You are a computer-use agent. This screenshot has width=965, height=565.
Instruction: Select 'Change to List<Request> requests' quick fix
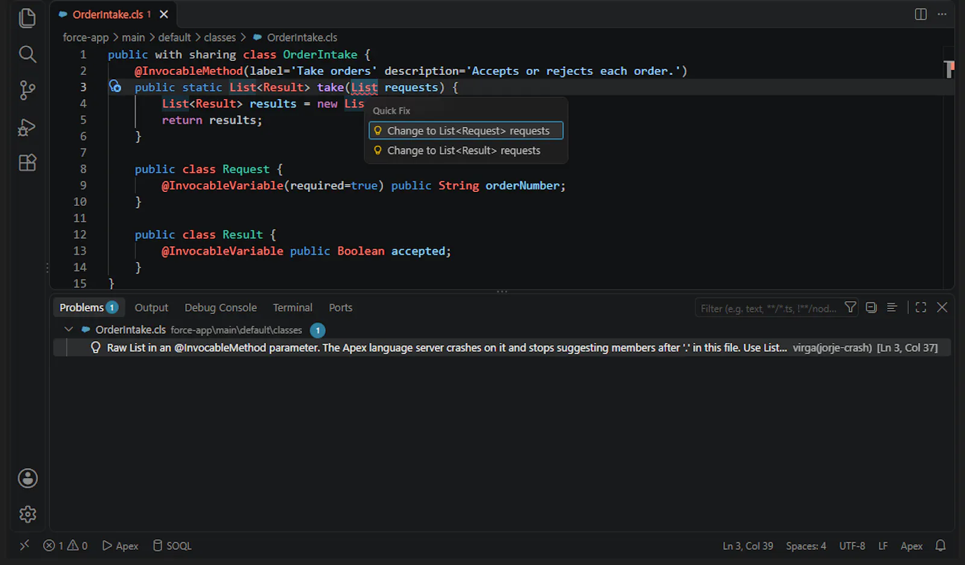pyautogui.click(x=466, y=131)
